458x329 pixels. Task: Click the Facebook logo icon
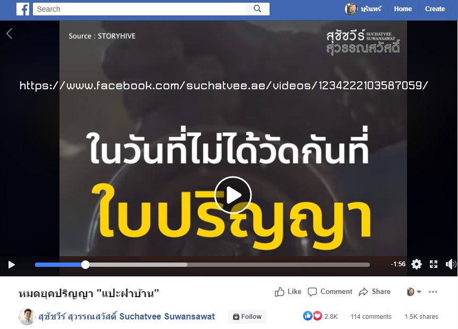pyautogui.click(x=23, y=9)
